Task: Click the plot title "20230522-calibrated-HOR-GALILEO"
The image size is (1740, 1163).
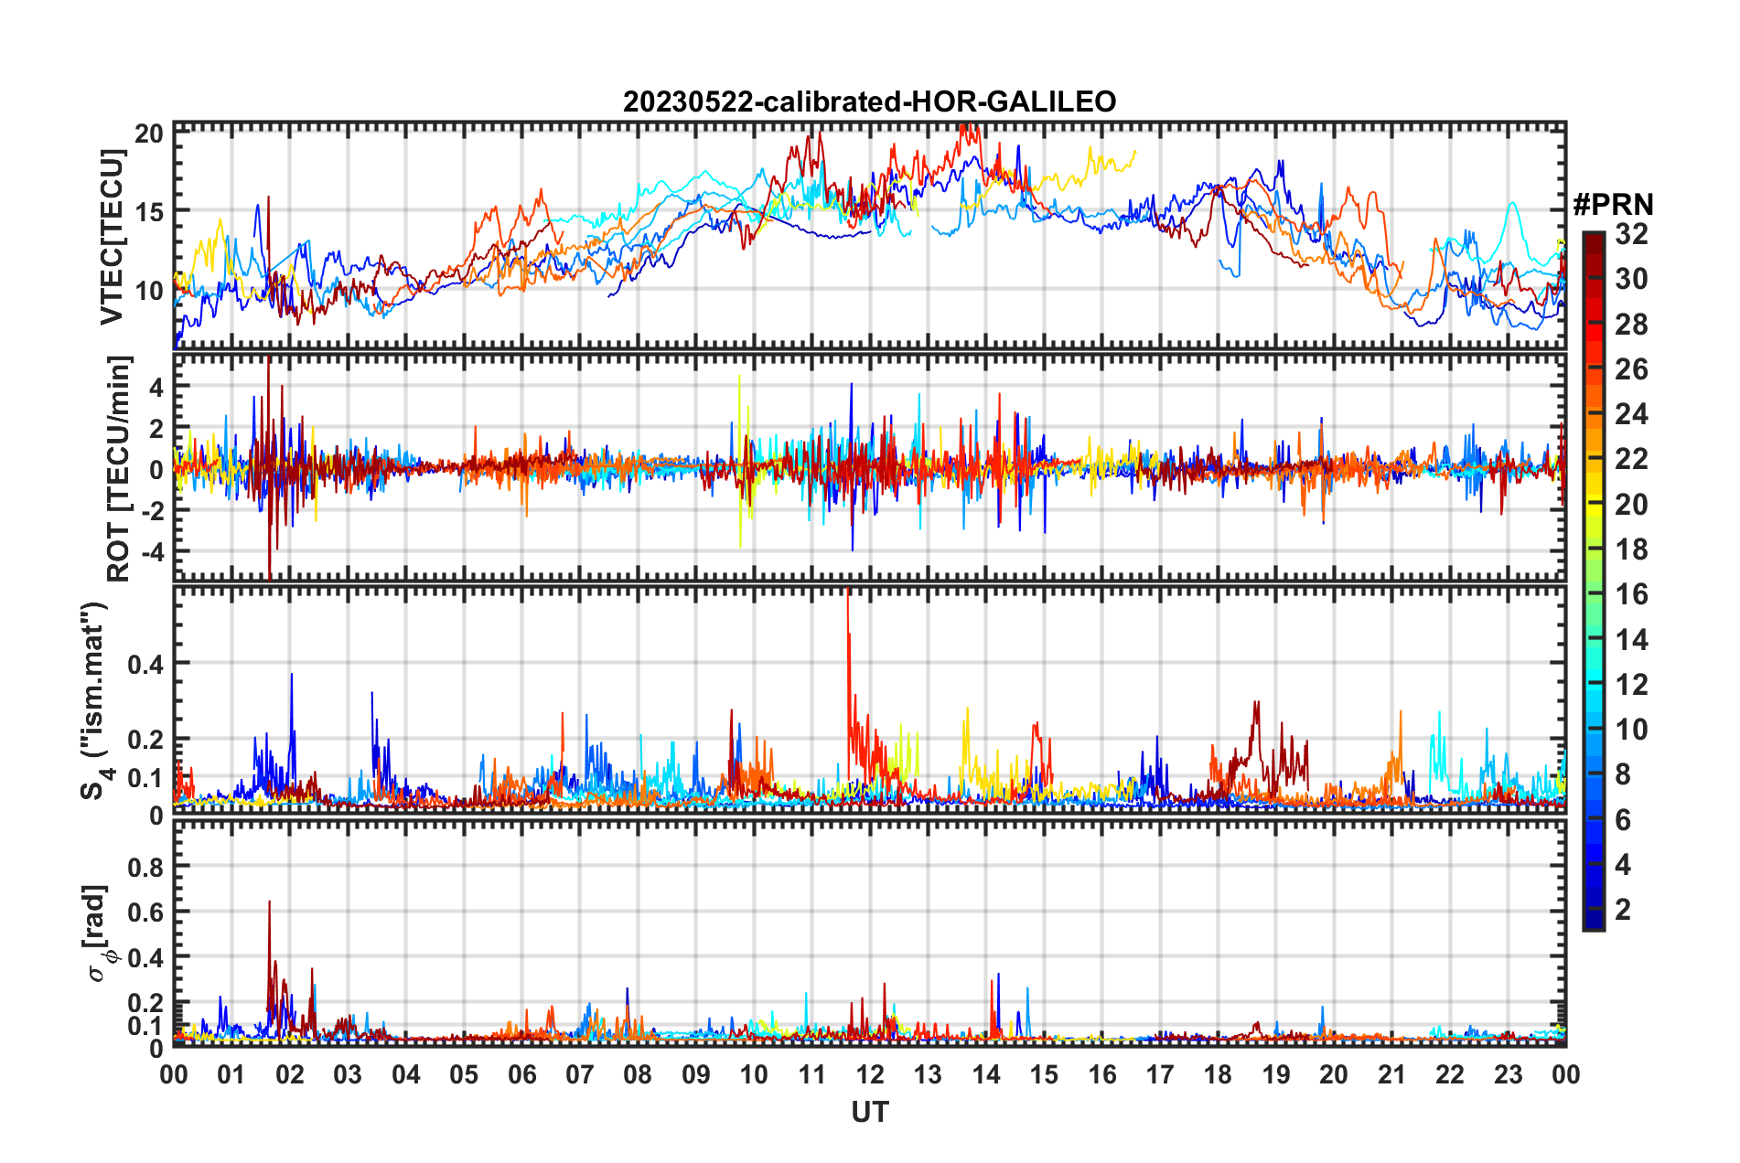Action: click(869, 101)
